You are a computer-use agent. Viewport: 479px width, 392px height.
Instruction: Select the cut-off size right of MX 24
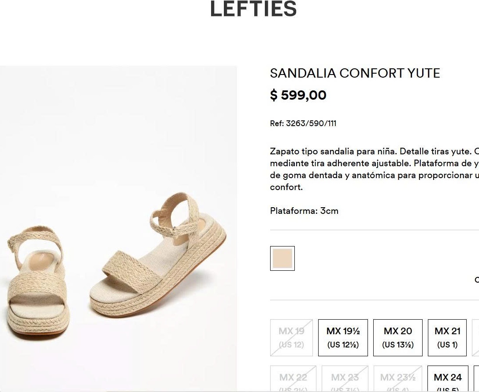click(476, 379)
